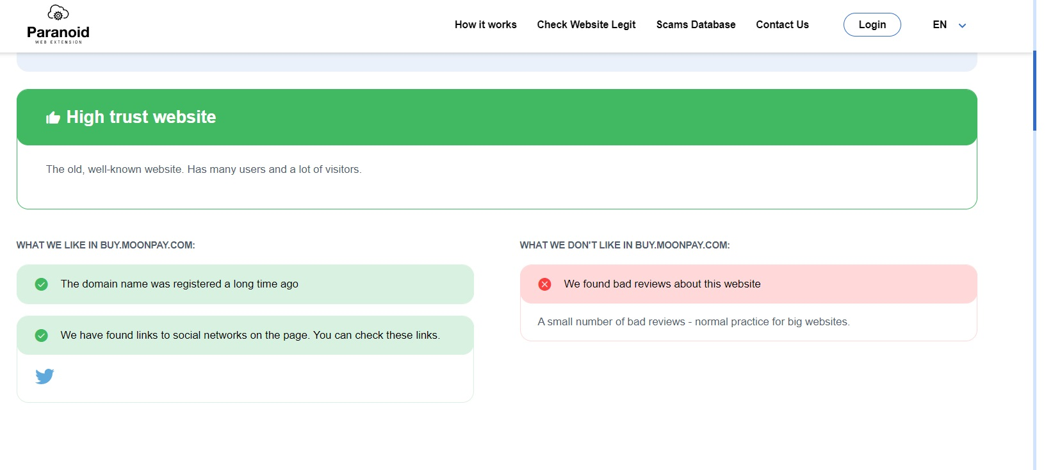Click the Login button
Screen dimensions: 1053x470
[x=872, y=24]
